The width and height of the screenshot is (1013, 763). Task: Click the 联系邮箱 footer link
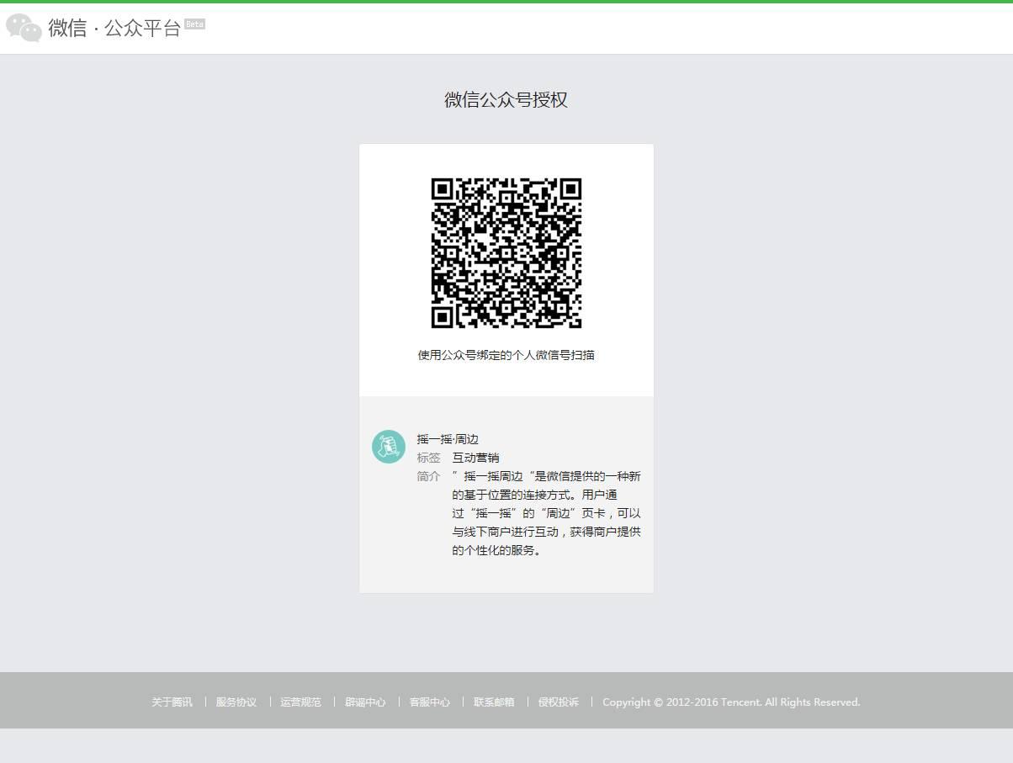[x=494, y=702]
